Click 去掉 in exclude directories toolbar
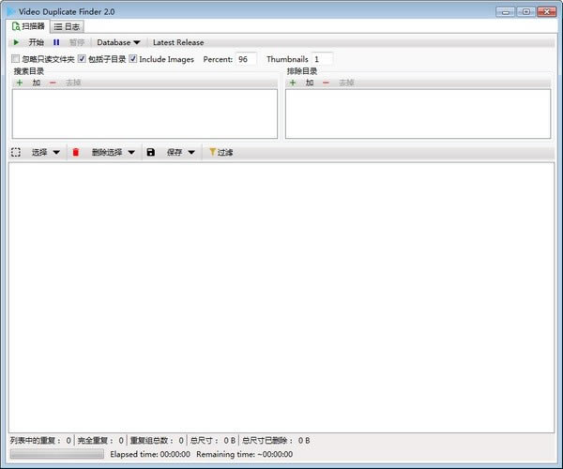Image resolution: width=563 pixels, height=469 pixels. point(346,83)
